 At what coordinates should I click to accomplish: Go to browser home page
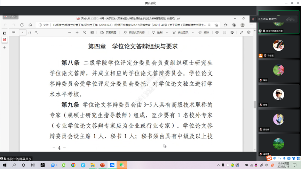pyautogui.click(x=30, y=25)
